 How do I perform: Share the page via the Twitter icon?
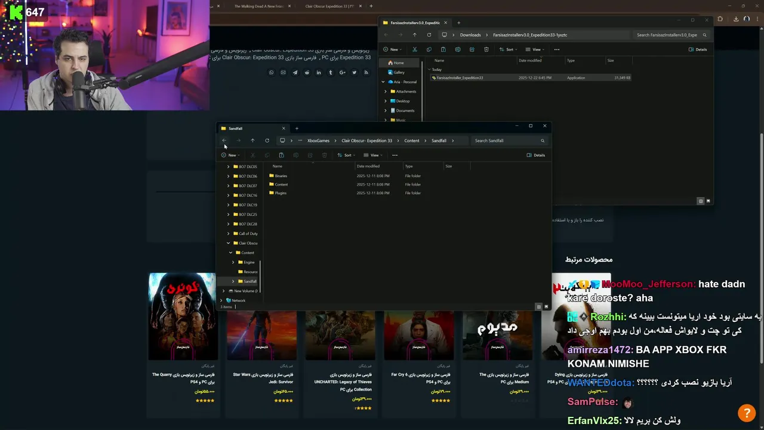coord(354,73)
